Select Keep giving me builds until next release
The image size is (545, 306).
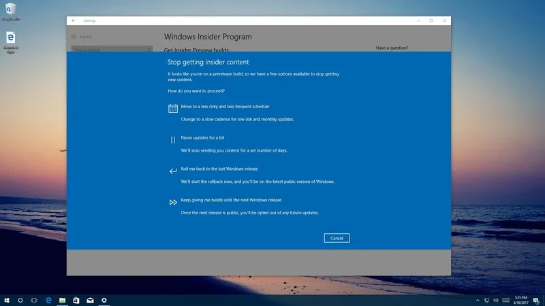tap(231, 200)
